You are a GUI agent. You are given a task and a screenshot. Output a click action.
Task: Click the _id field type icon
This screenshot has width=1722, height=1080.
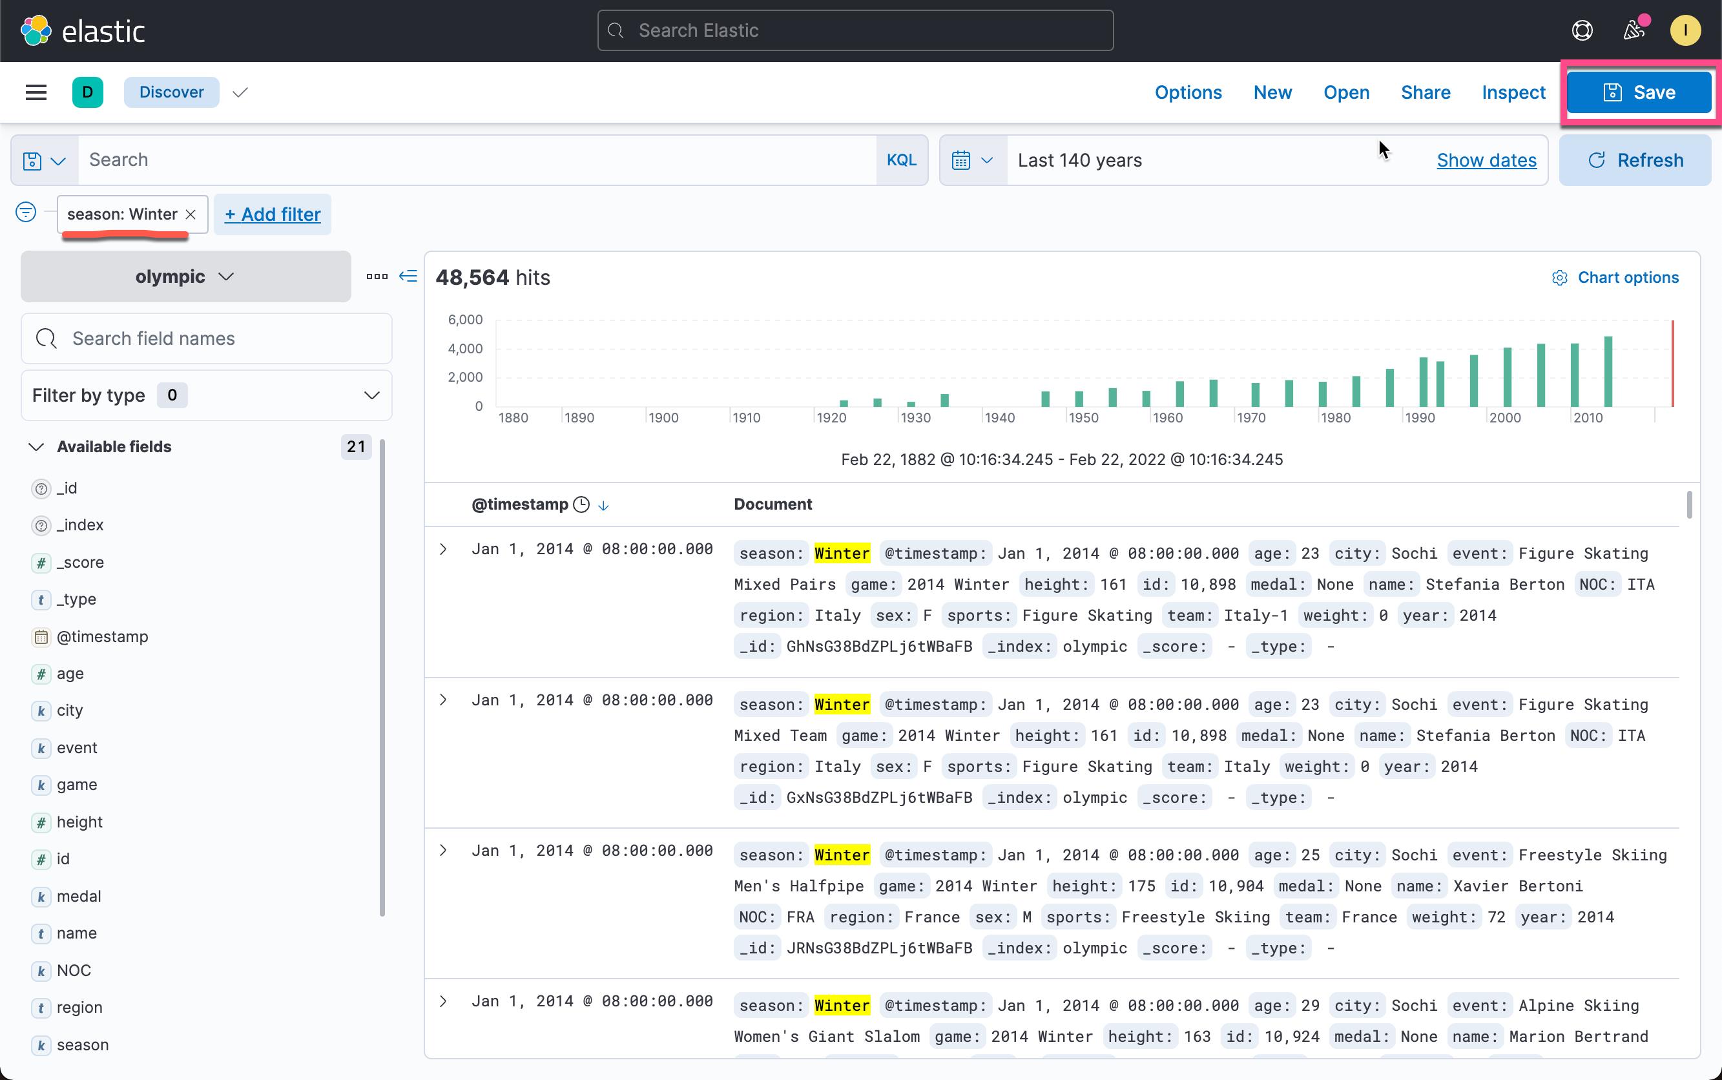pyautogui.click(x=41, y=488)
